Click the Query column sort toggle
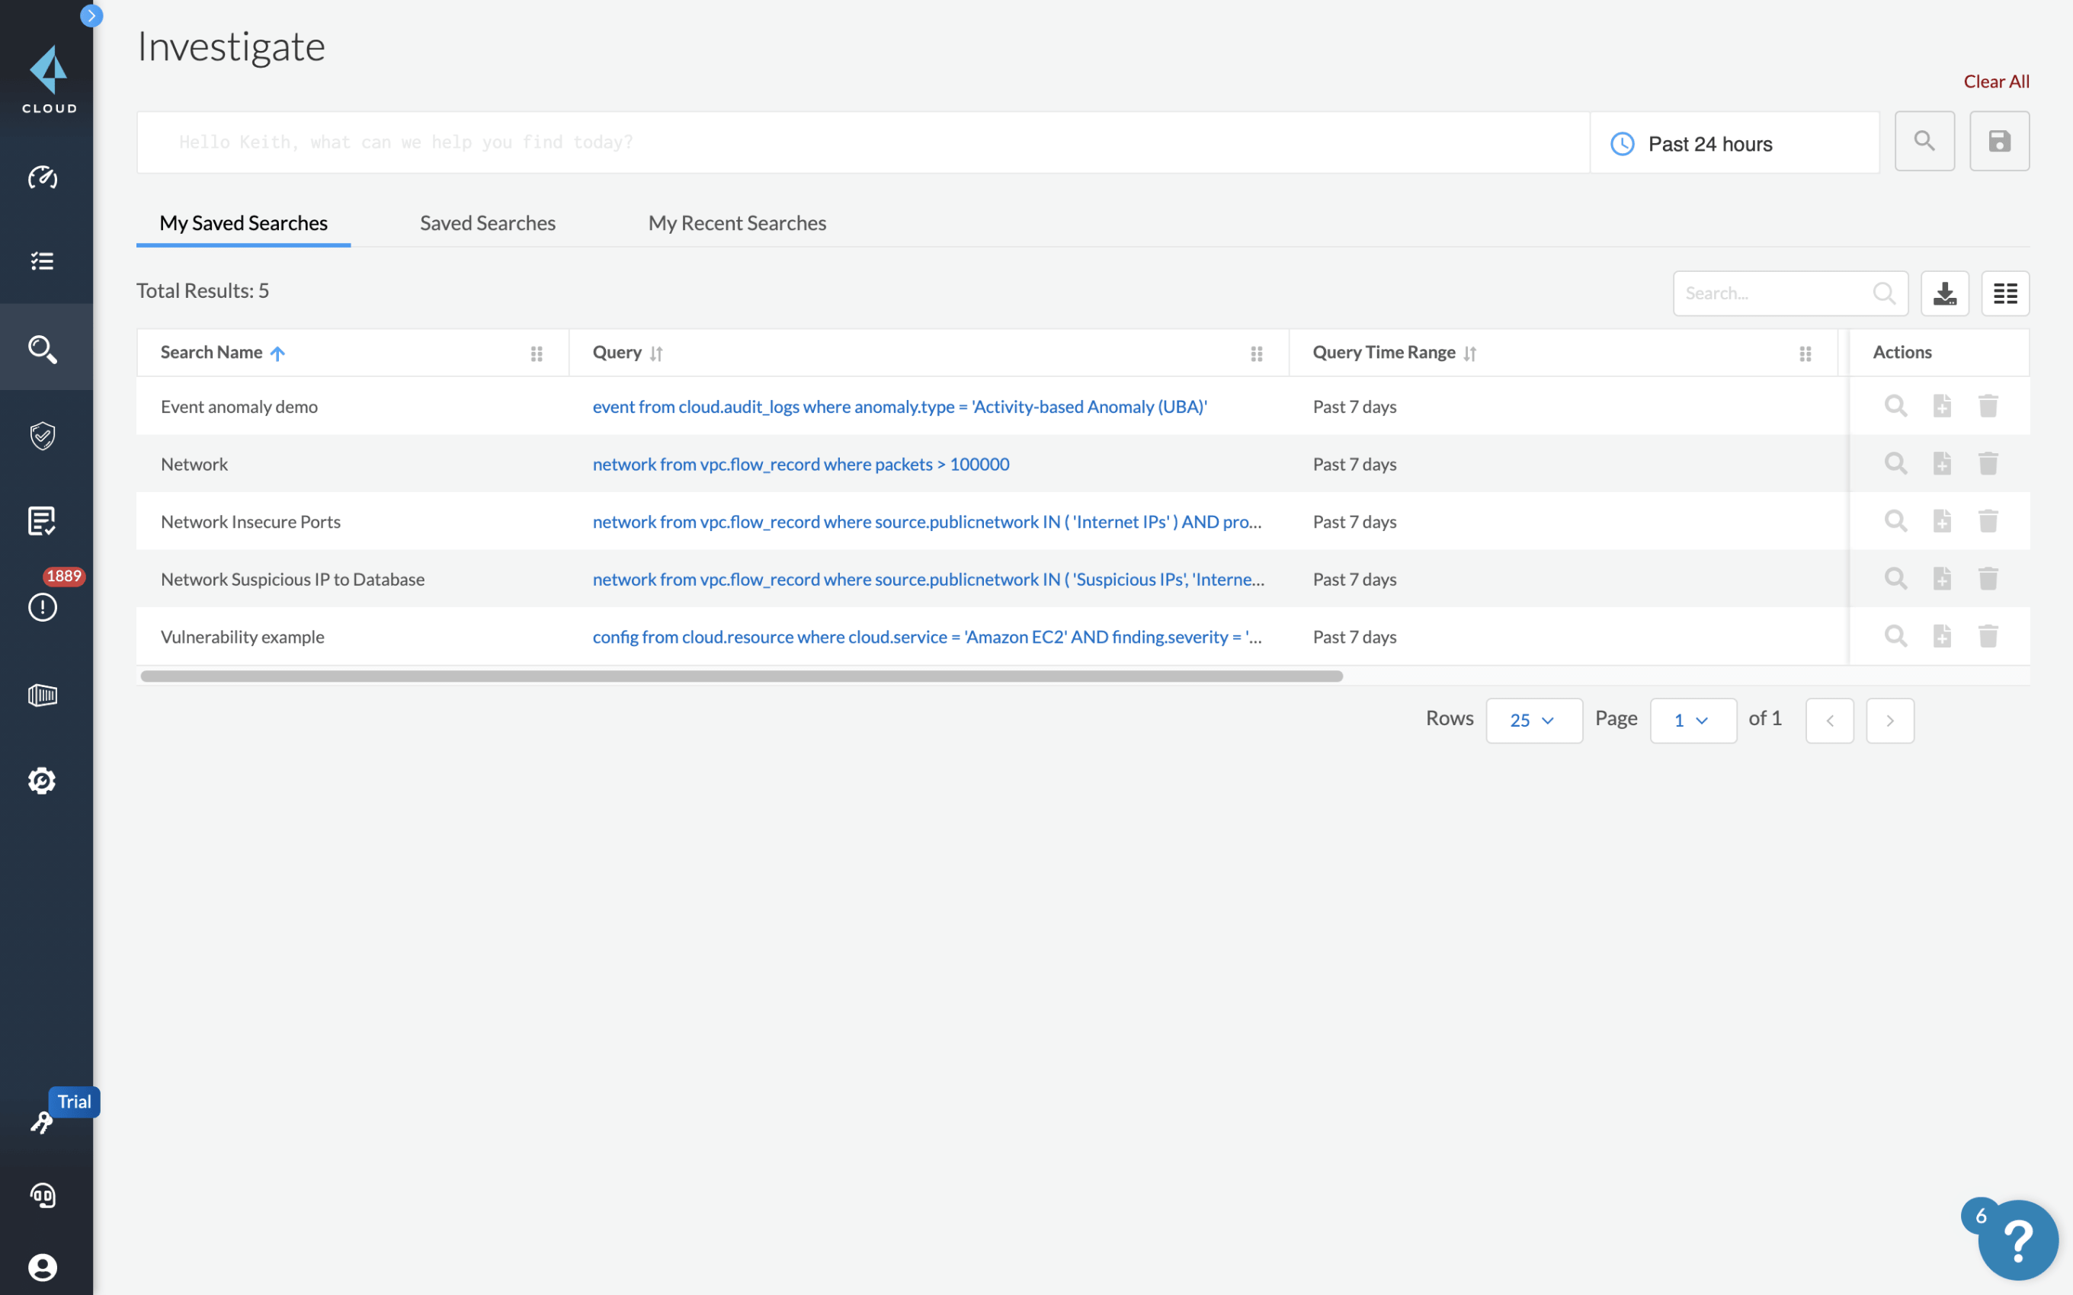 (655, 350)
